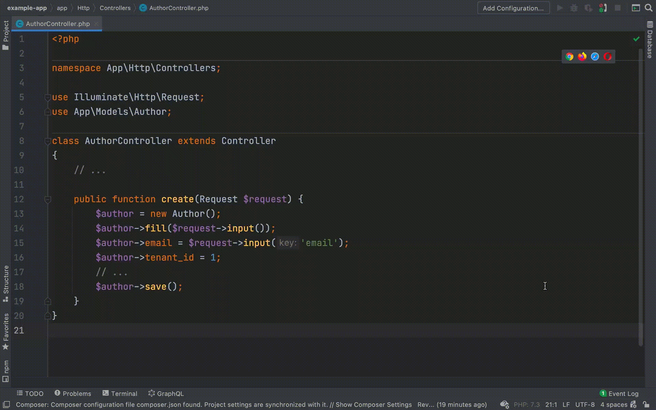Toggle the read-only lock icon
This screenshot has width=656, height=410.
646,405
